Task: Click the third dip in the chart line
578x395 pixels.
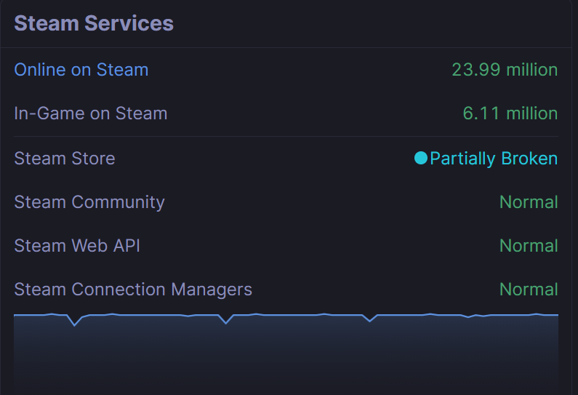Action: pos(371,321)
